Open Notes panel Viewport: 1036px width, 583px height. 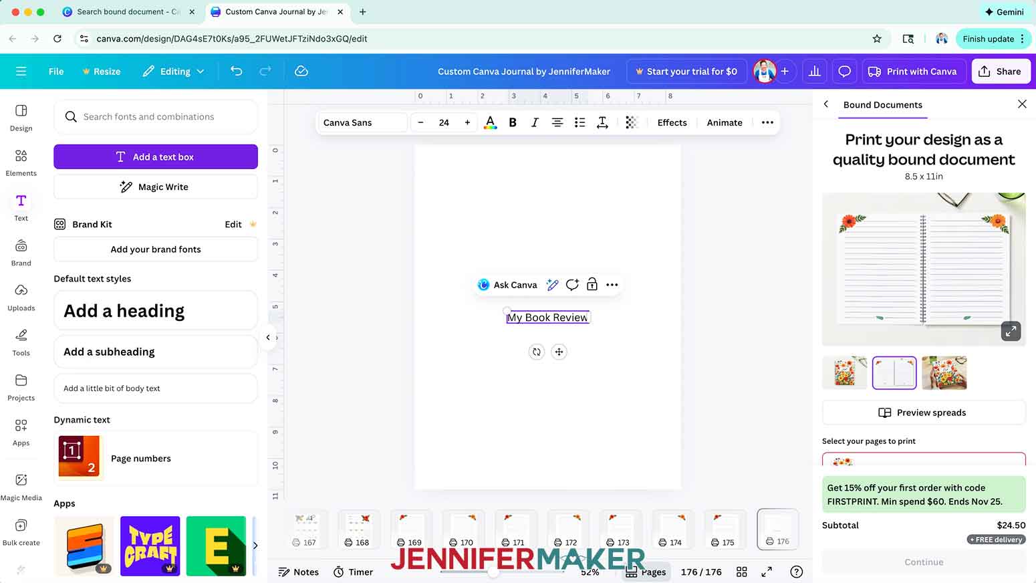click(298, 572)
